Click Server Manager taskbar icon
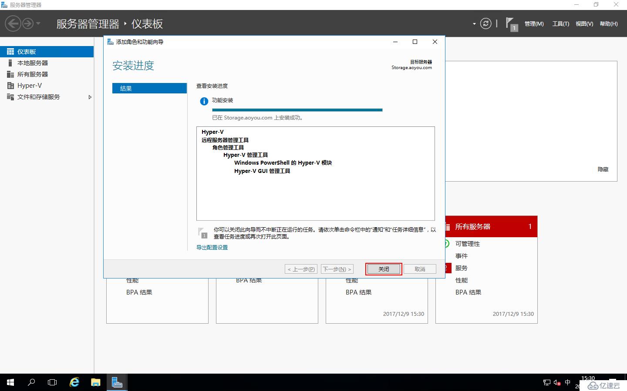This screenshot has height=391, width=627. (117, 382)
